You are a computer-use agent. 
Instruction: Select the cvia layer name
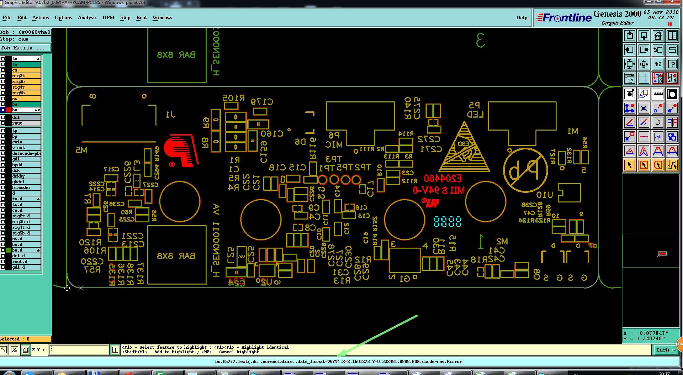pos(26,142)
